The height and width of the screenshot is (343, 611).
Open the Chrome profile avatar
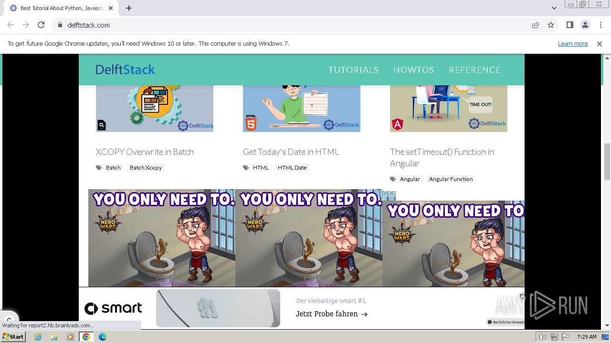(x=585, y=25)
